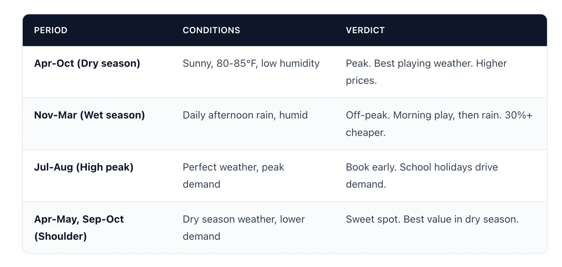Select the Jul-Aug (High peak) cell
The height and width of the screenshot is (267, 562).
84,167
